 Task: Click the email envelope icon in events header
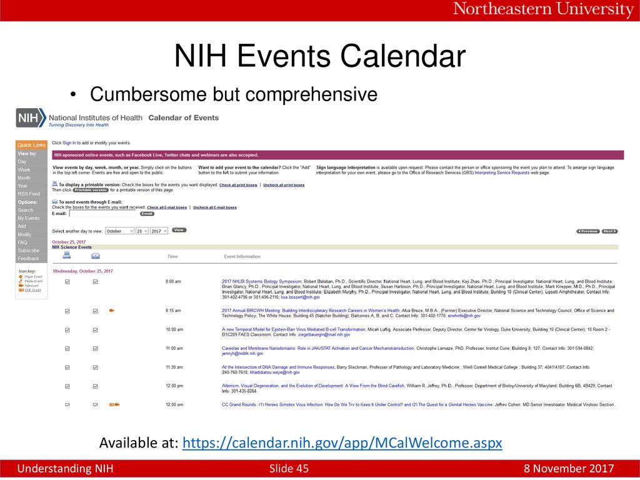tap(95, 256)
